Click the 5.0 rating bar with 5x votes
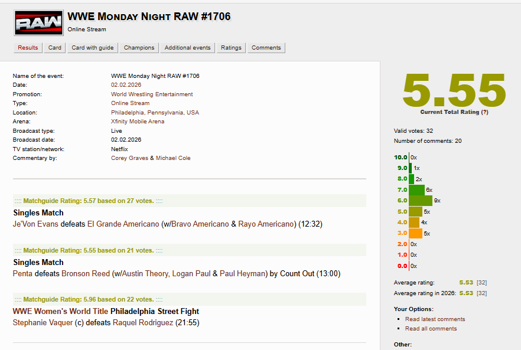The image size is (521, 350). coord(416,211)
